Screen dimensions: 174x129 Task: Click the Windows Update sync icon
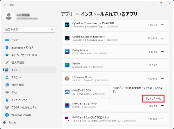(x=7, y=115)
